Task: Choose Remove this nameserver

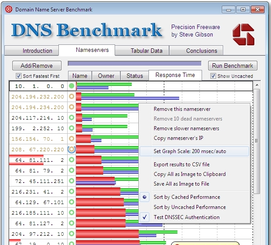Action: click(x=195, y=109)
